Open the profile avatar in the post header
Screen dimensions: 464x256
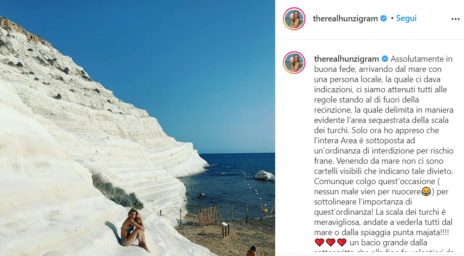click(x=294, y=19)
